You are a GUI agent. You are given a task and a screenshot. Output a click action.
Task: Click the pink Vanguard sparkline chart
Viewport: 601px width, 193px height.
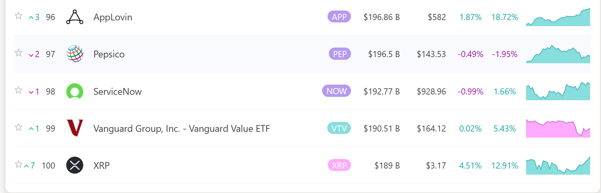558,129
